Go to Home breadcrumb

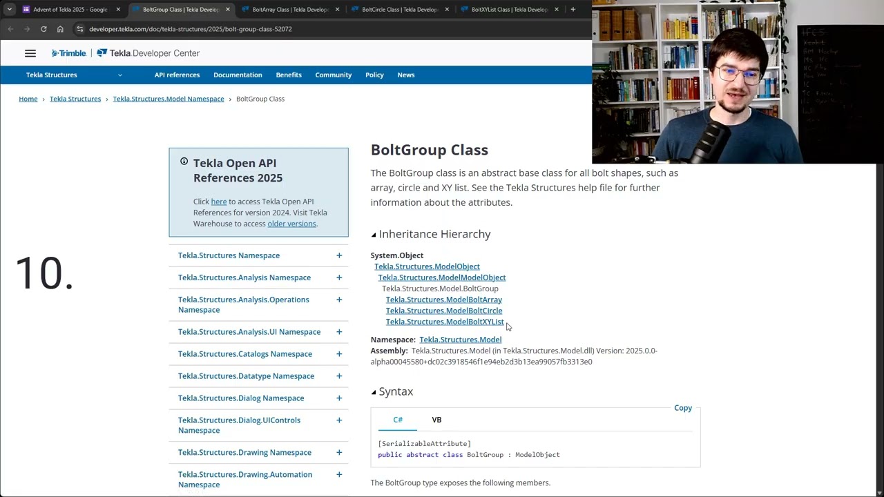coord(28,99)
